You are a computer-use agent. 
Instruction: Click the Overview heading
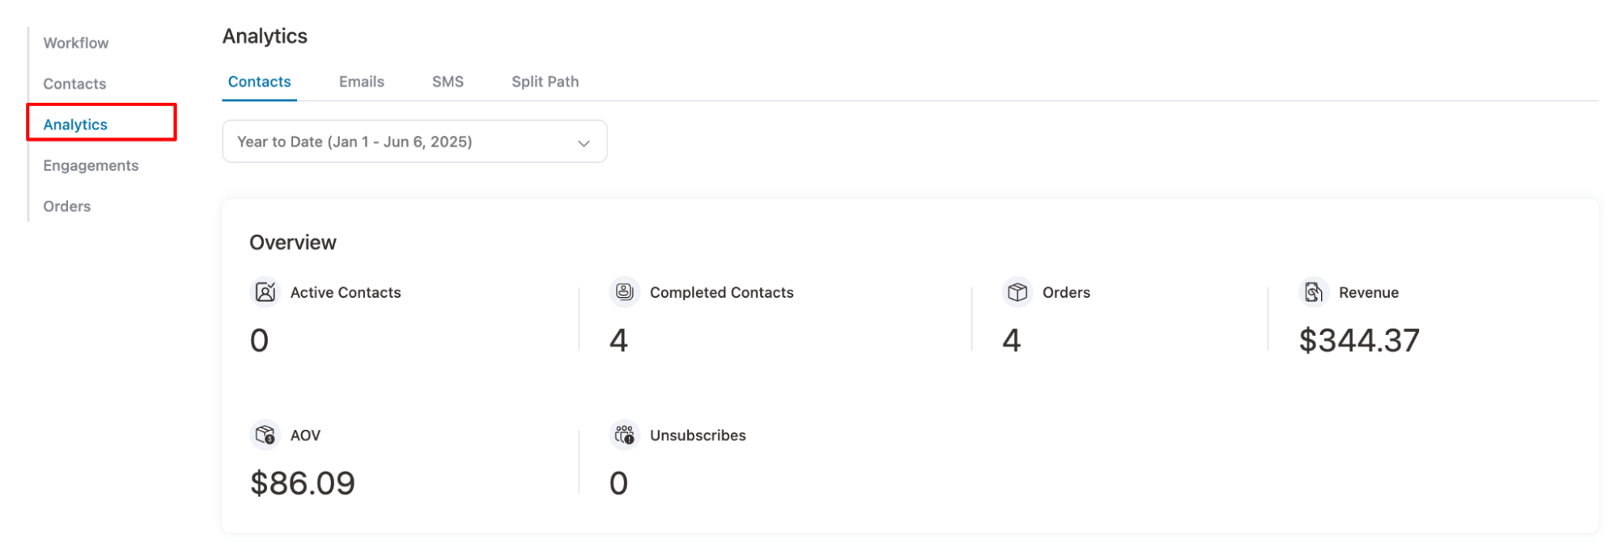(x=293, y=243)
